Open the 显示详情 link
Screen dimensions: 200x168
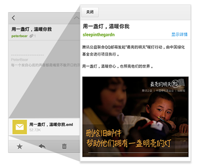point(179,34)
